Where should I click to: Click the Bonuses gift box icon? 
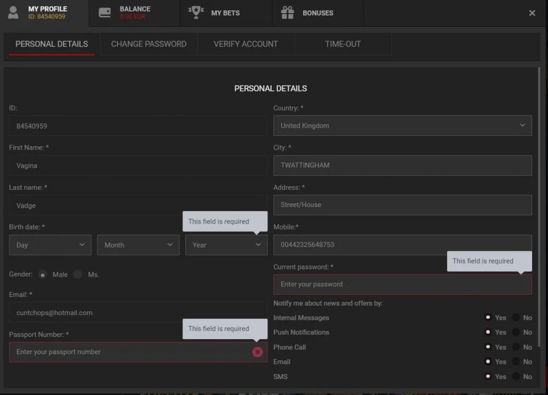(287, 13)
